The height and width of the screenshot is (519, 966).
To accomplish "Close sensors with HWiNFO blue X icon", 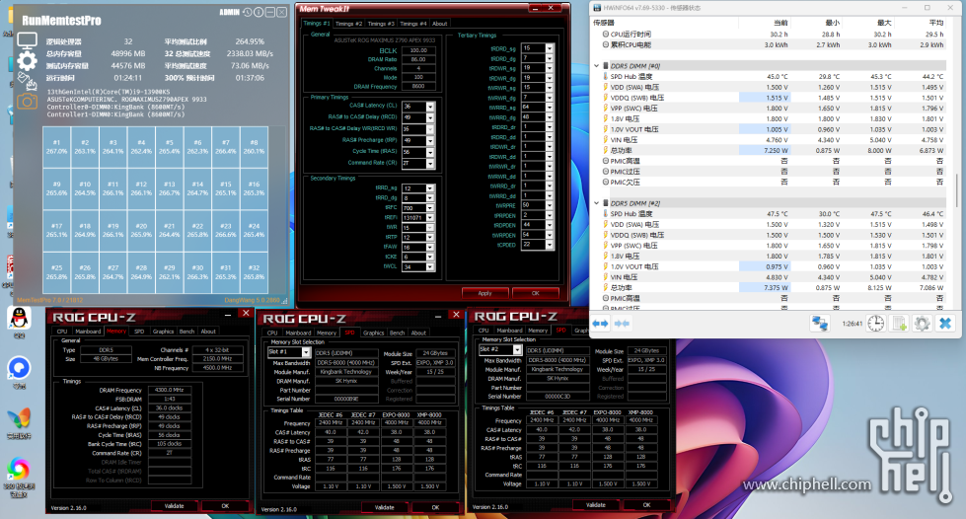I will click(945, 323).
